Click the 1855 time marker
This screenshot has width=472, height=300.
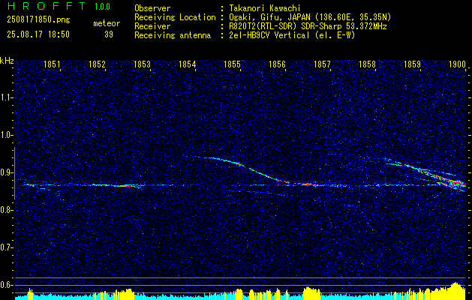232,64
